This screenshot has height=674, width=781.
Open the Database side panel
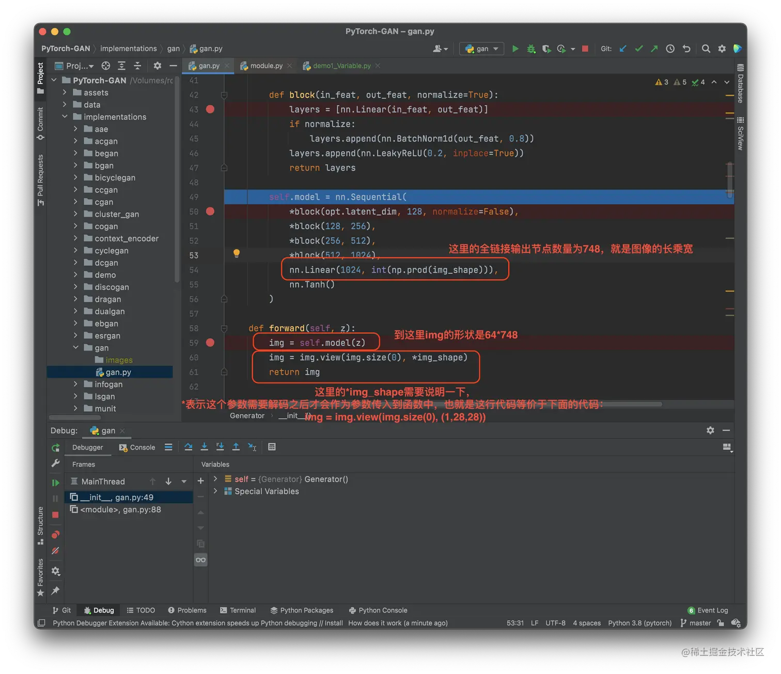coord(740,84)
